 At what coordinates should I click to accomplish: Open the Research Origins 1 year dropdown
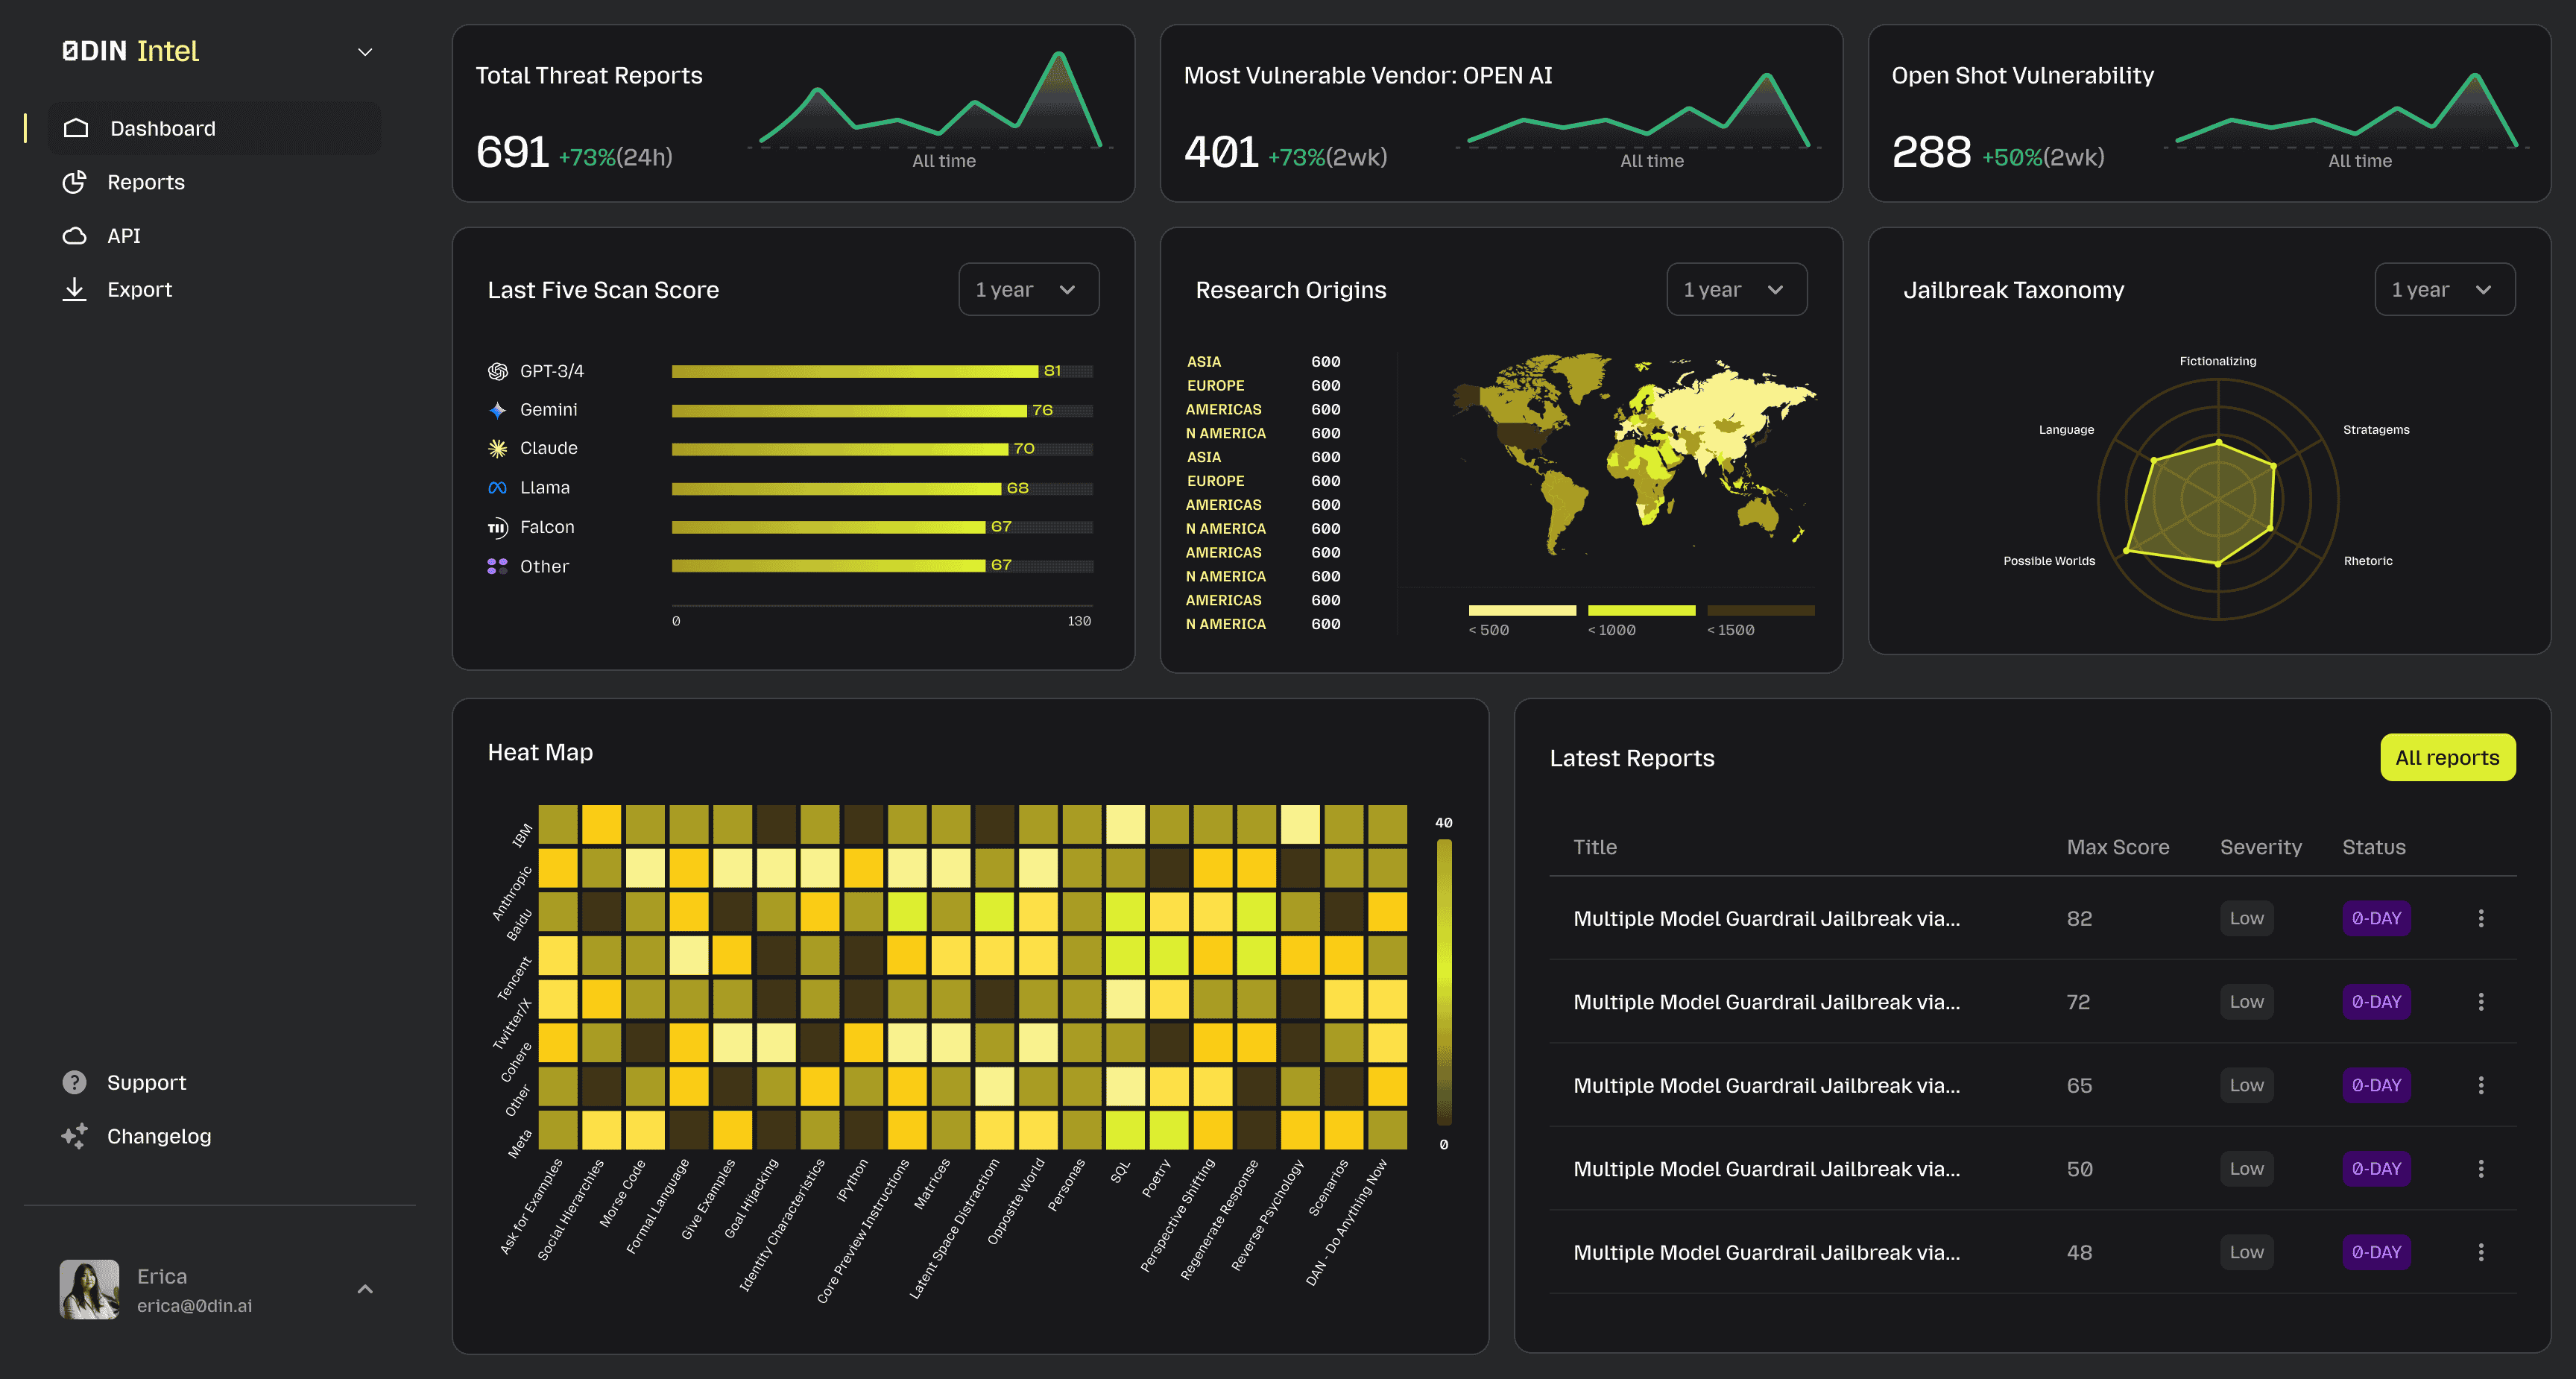click(1736, 290)
